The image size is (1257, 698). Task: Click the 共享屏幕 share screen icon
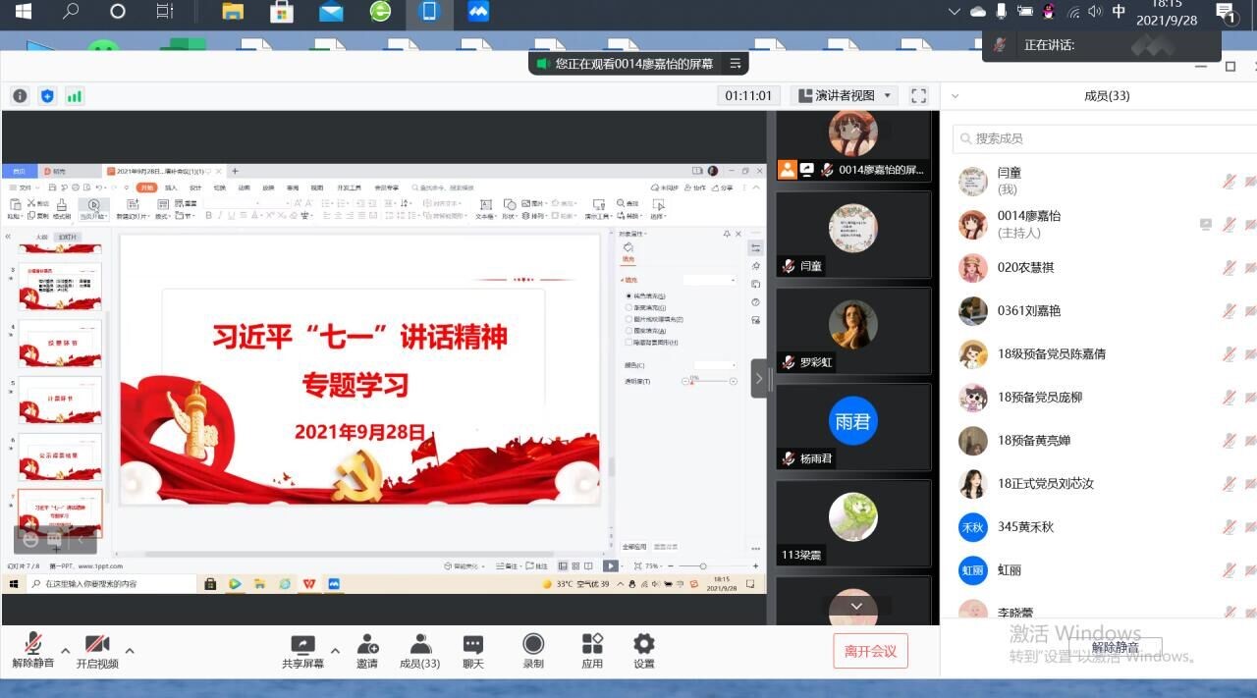302,645
